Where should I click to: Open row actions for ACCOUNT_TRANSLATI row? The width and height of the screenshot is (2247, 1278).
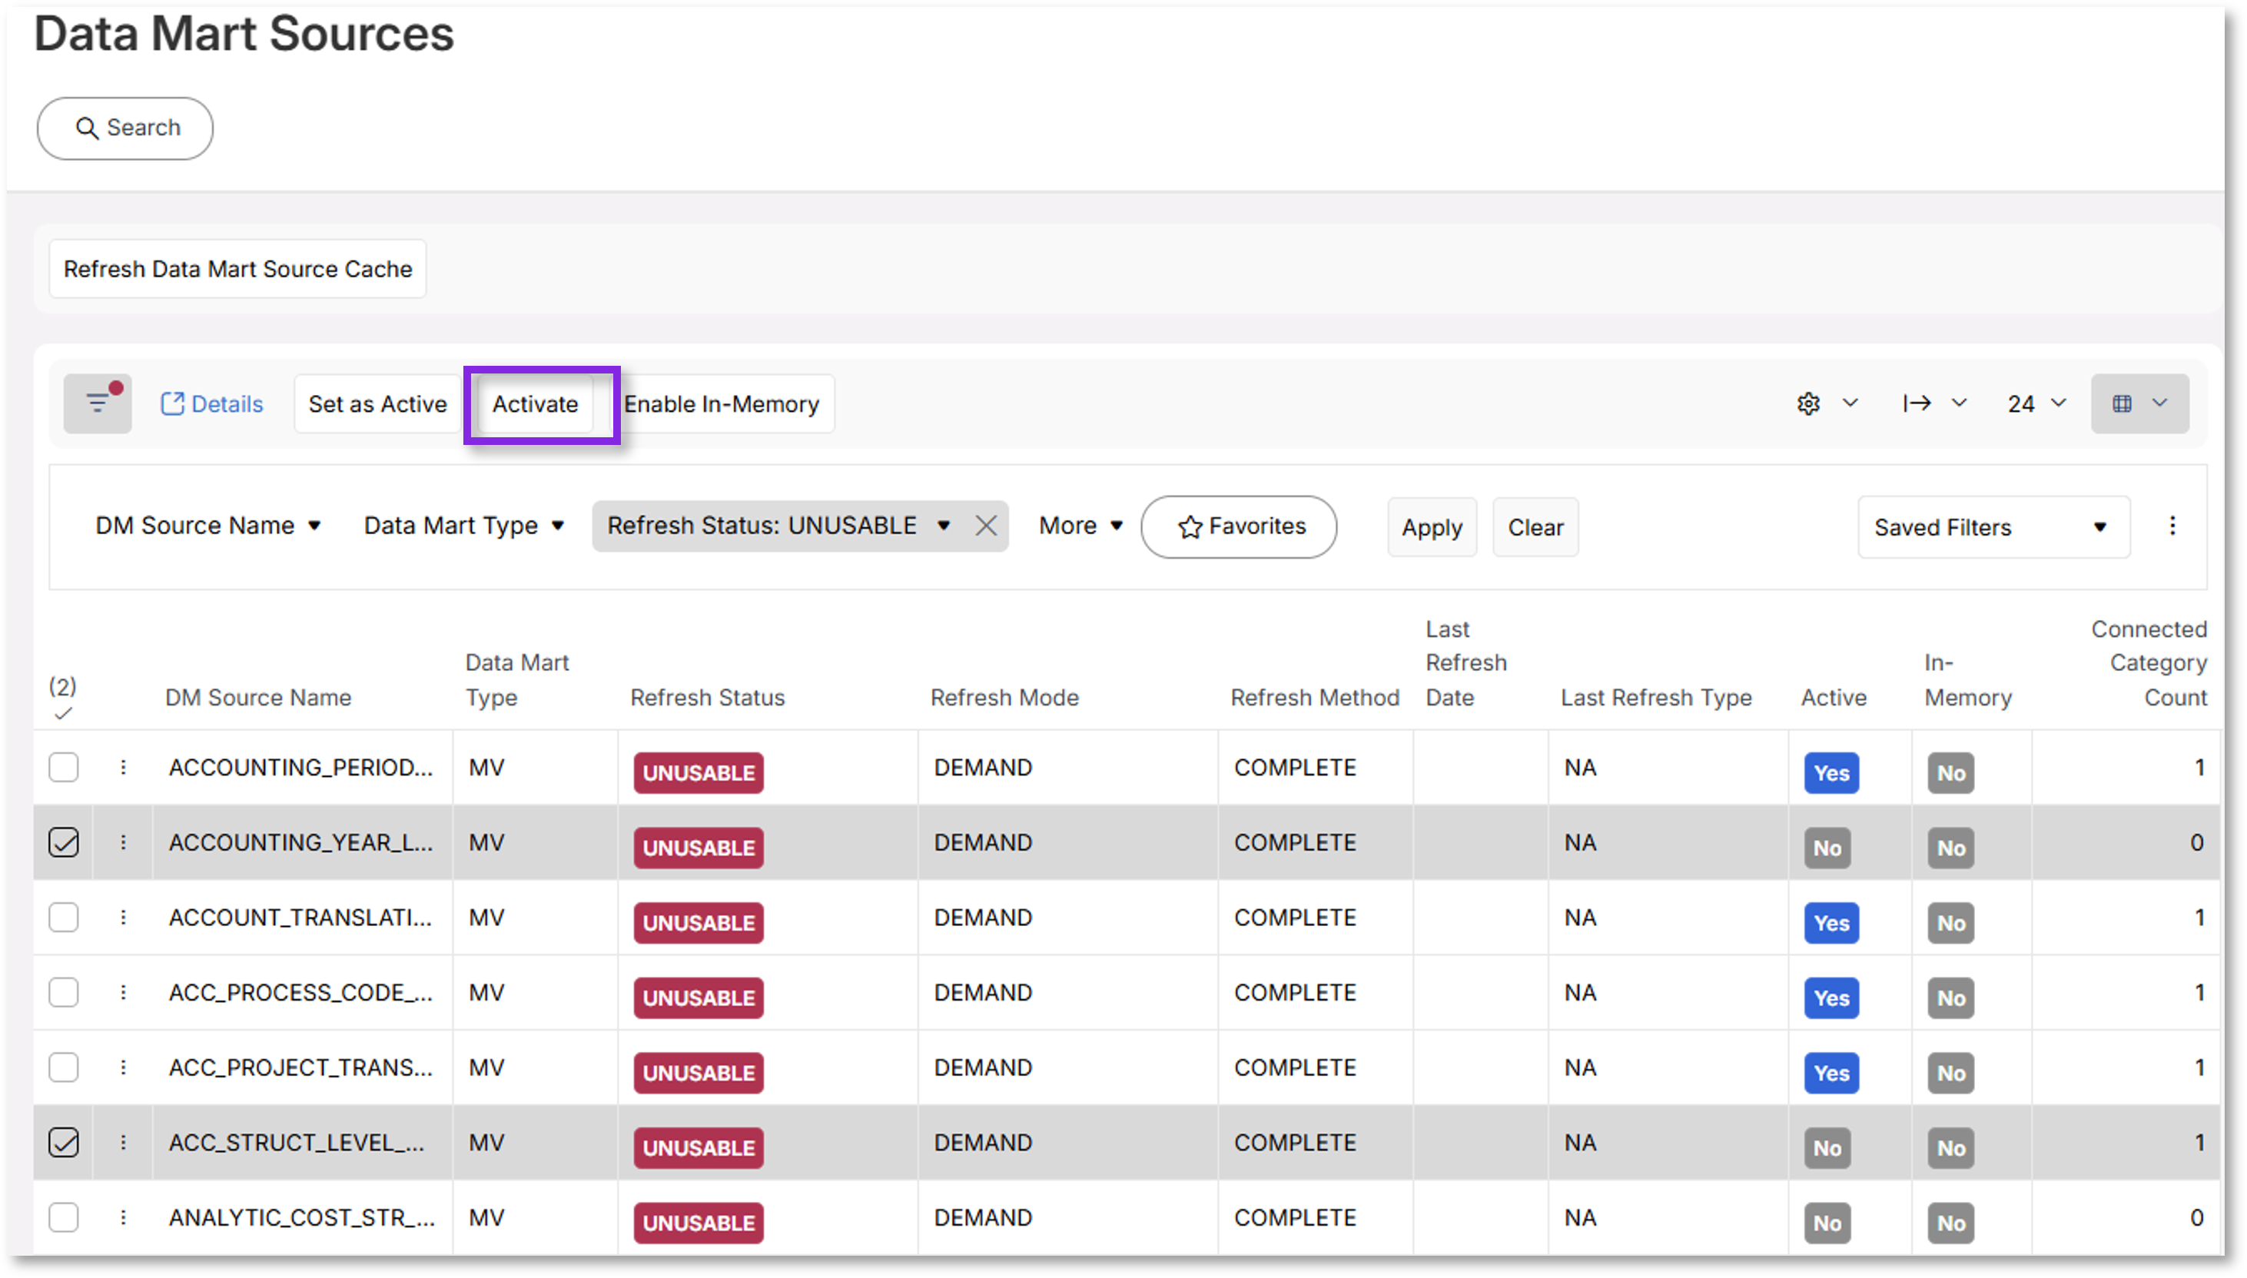click(x=123, y=918)
